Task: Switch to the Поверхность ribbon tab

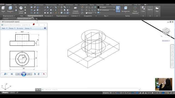Action: [23, 5]
